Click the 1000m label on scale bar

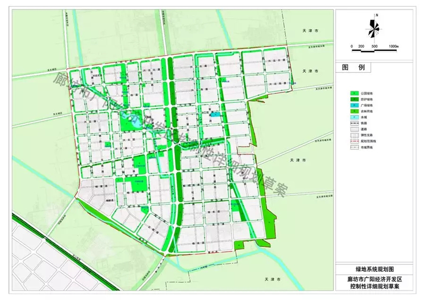point(394,47)
